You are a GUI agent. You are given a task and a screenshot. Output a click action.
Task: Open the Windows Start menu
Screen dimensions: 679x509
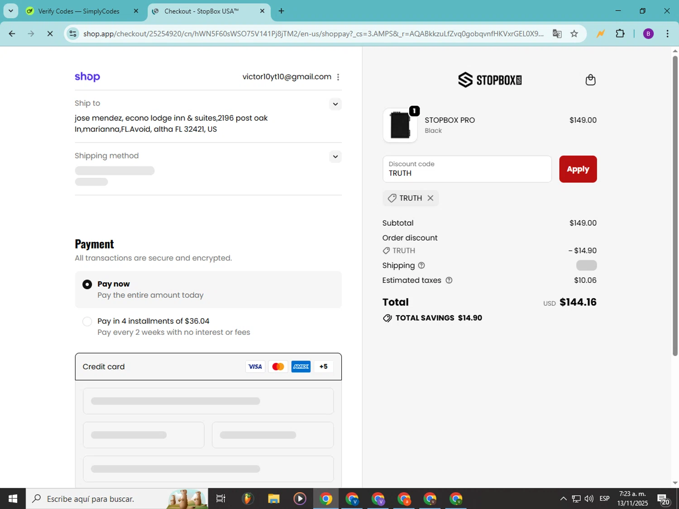point(13,499)
